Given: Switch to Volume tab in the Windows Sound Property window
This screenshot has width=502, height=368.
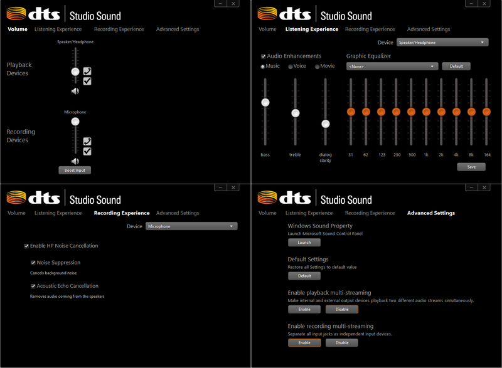Looking at the screenshot, I should click(267, 213).
